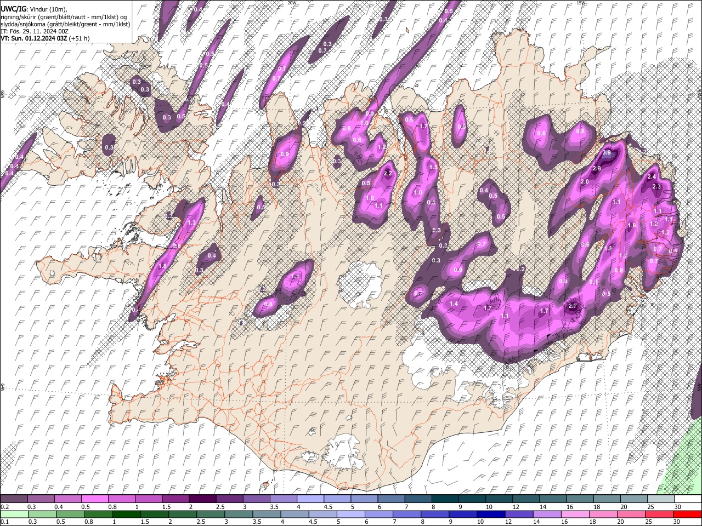Screen dimensions: 702x526
Task: Click the 2.4 snowfall value on the map
Action: click(652, 177)
